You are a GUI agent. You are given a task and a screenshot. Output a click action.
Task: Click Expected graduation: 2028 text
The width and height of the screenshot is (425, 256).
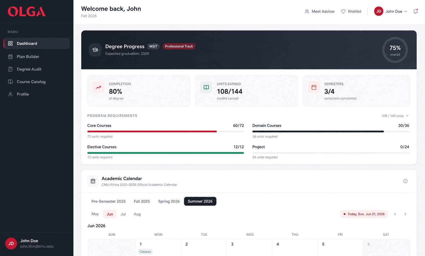pyautogui.click(x=127, y=54)
